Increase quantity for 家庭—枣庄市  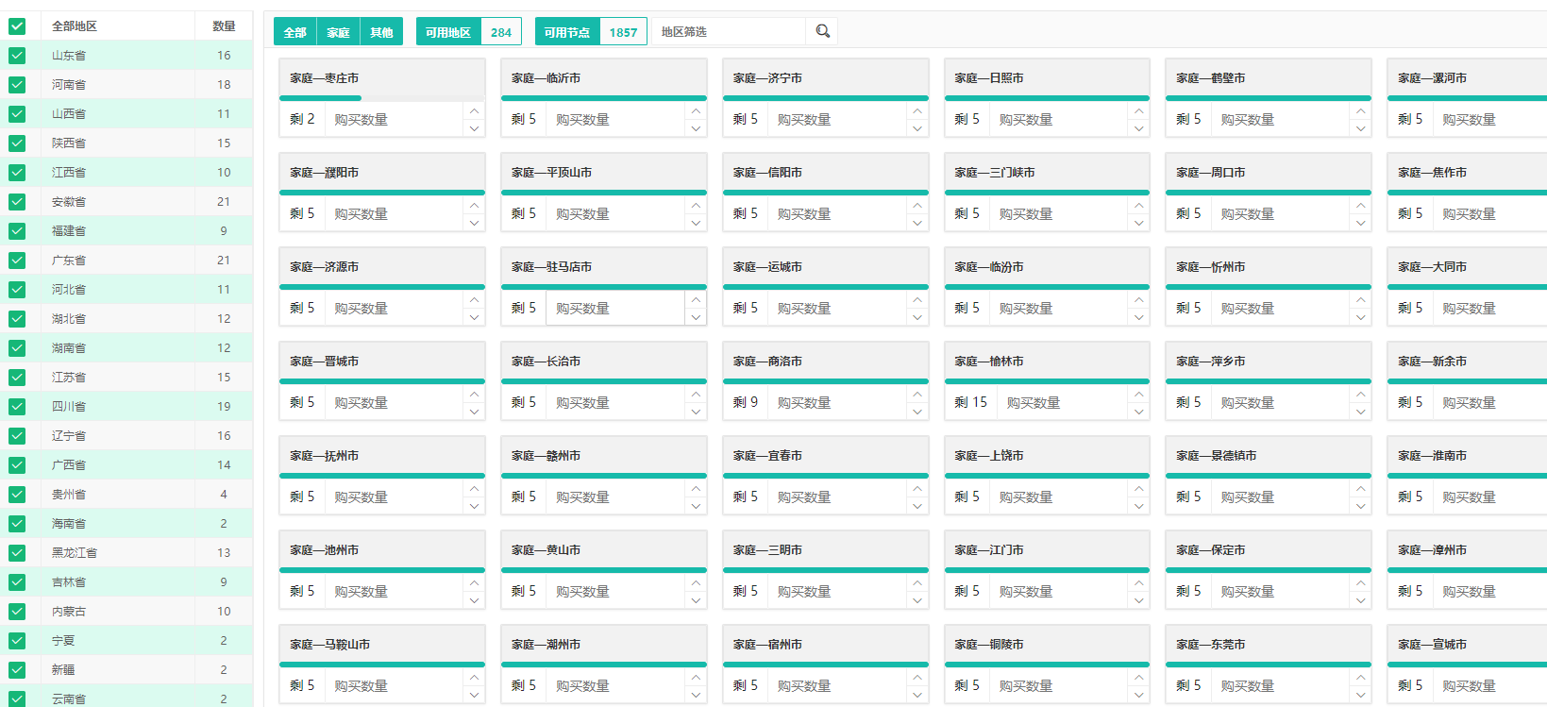(474, 110)
